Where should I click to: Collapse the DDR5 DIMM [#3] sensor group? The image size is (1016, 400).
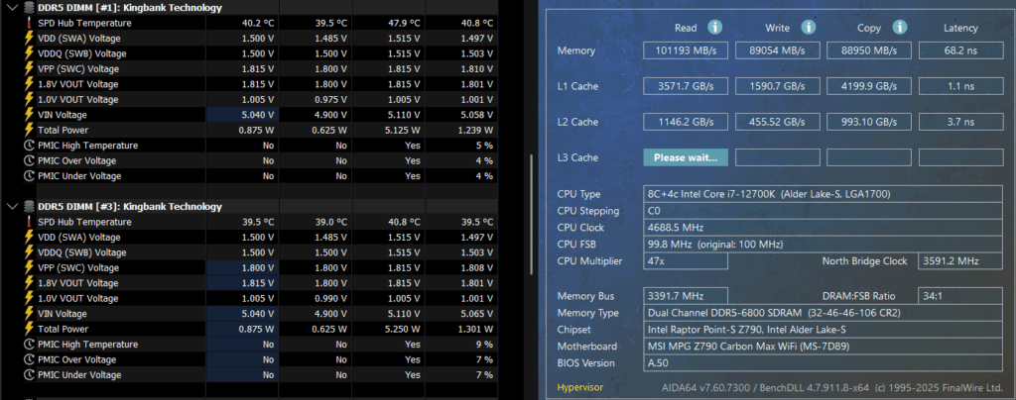point(11,207)
